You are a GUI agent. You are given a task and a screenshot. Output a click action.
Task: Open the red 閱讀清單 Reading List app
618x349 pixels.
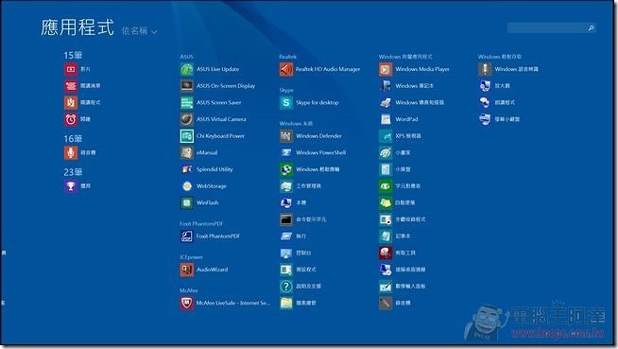coord(82,85)
